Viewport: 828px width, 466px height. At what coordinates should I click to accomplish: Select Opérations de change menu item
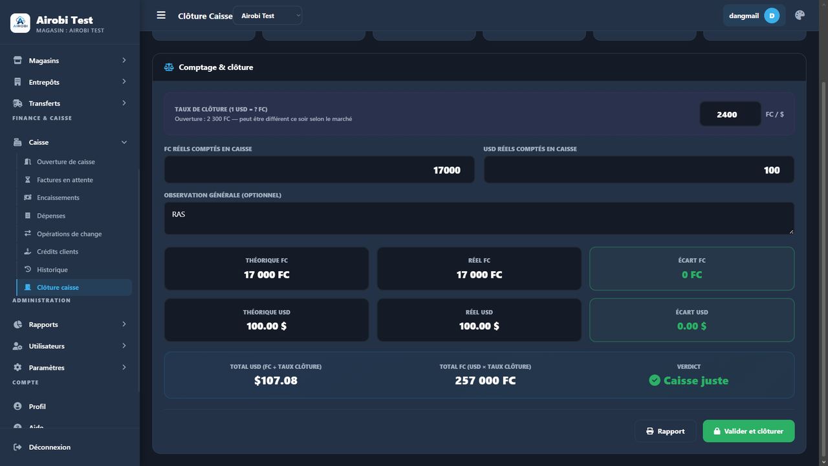click(74, 234)
